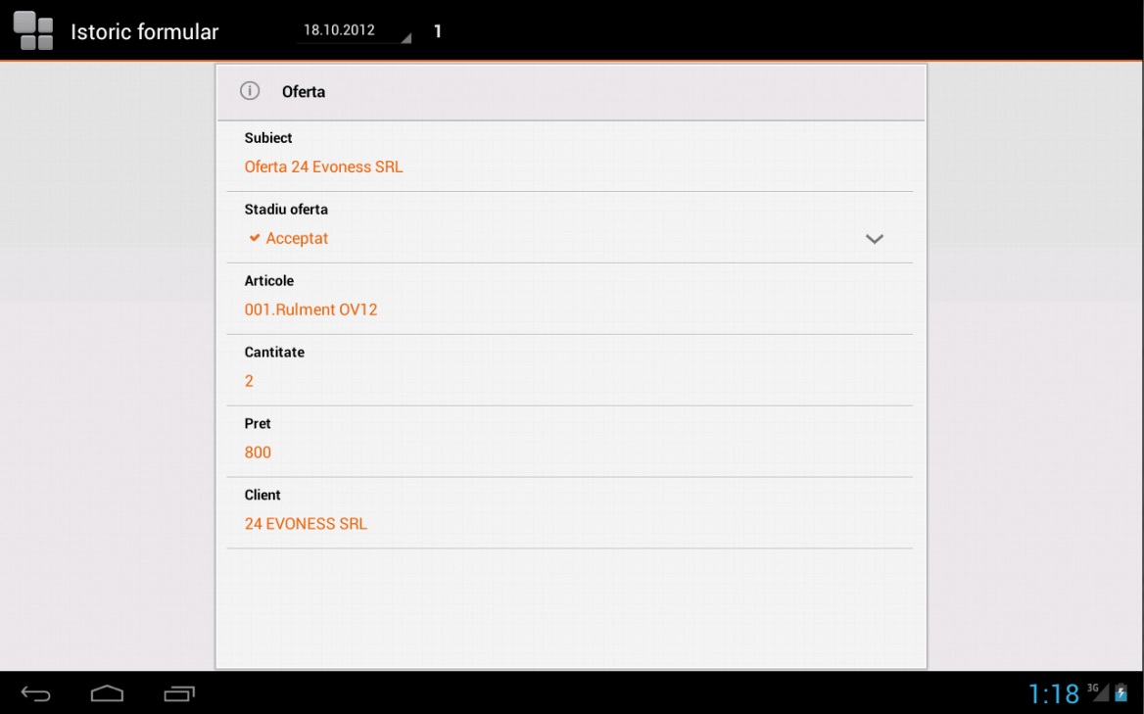Tap the battery status icon
Image resolution: width=1144 pixels, height=714 pixels.
[1121, 692]
